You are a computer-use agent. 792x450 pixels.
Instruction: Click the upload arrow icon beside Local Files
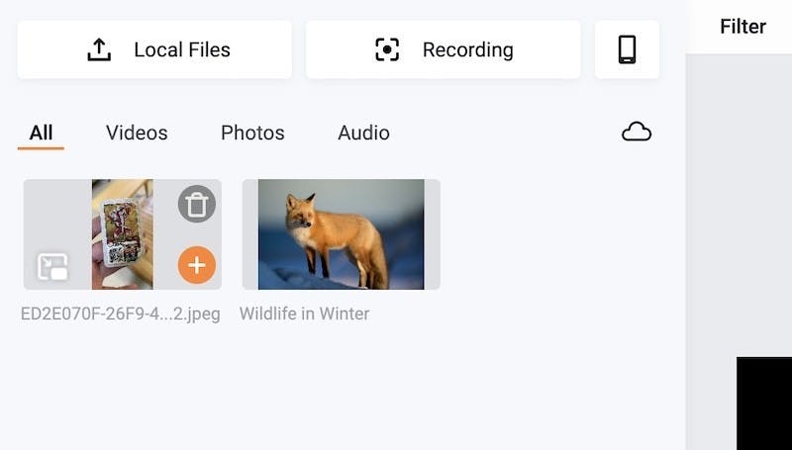99,49
